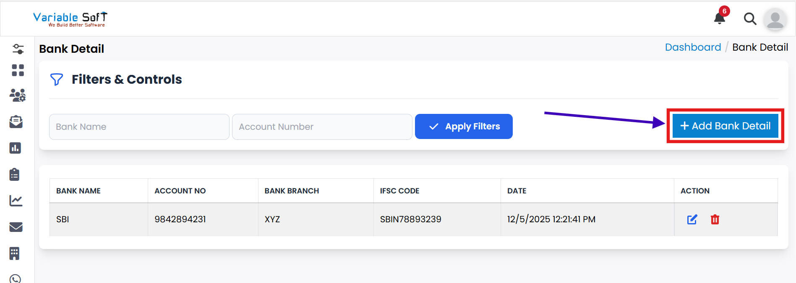
Task: Select the bar chart reports icon
Action: click(16, 148)
